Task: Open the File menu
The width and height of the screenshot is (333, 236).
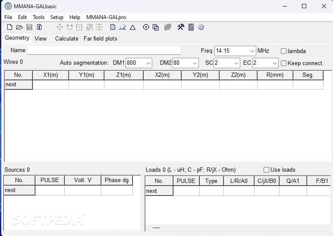Action: pos(8,17)
